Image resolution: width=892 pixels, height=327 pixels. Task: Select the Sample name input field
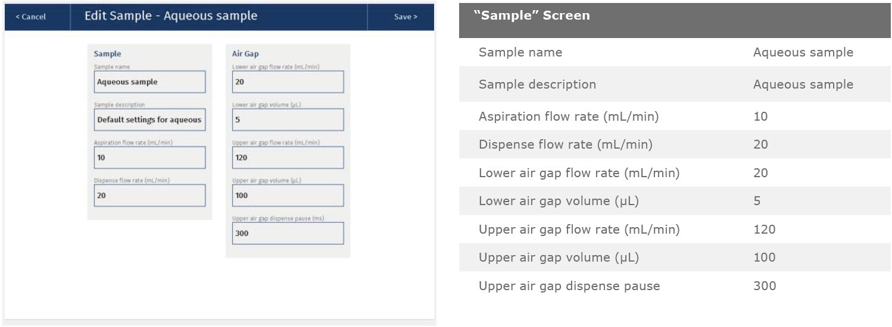pyautogui.click(x=149, y=82)
